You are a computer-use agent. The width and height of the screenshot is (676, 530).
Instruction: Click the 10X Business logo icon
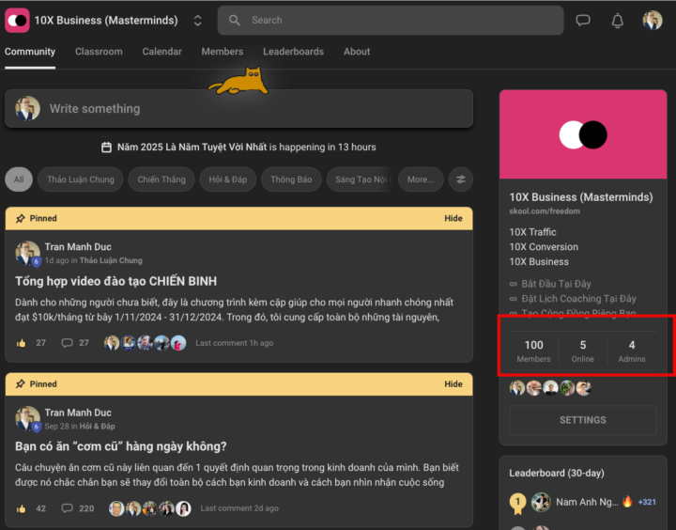(17, 20)
